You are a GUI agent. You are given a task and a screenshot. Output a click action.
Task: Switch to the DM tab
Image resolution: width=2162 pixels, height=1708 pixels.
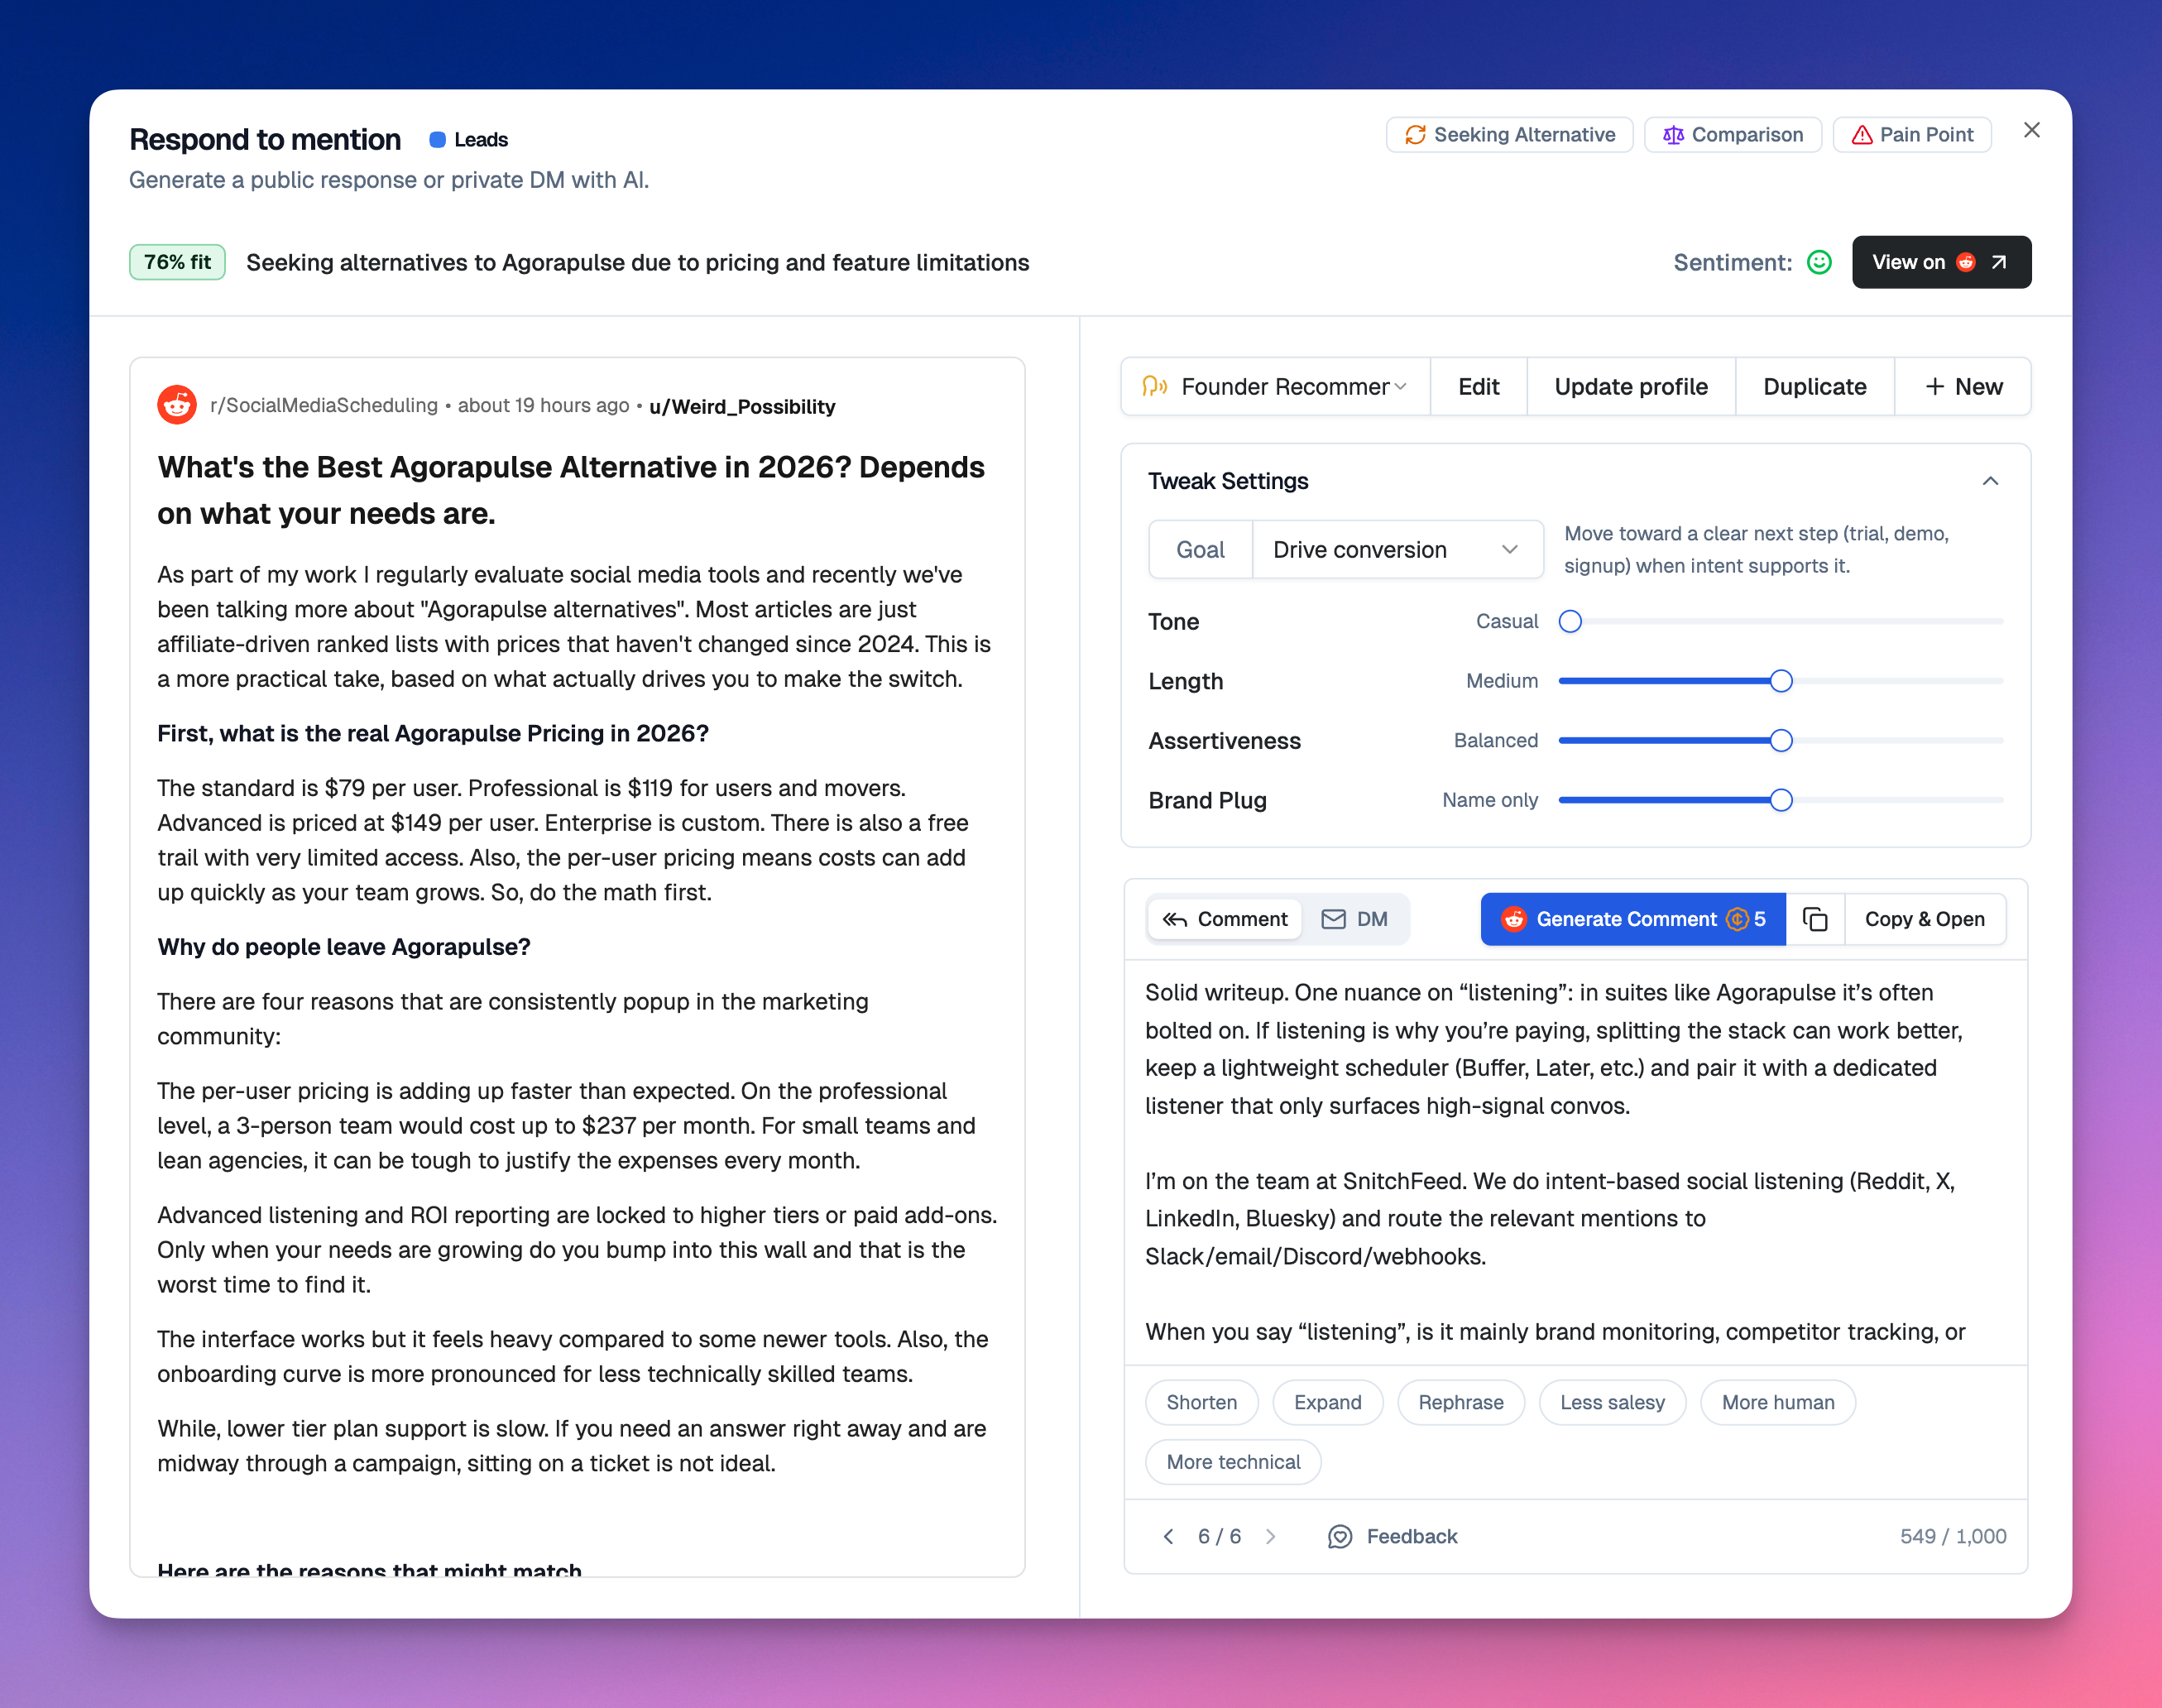click(x=1355, y=919)
